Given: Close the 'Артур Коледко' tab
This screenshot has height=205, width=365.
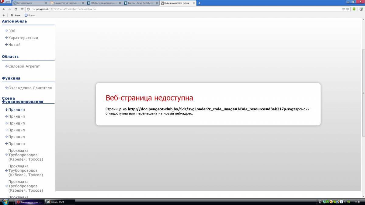Looking at the screenshot, I should pos(46,3).
